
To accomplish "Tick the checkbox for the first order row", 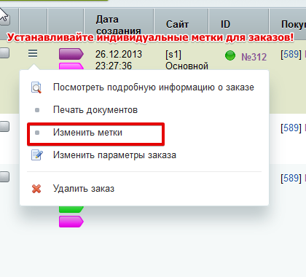I will coord(4,53).
